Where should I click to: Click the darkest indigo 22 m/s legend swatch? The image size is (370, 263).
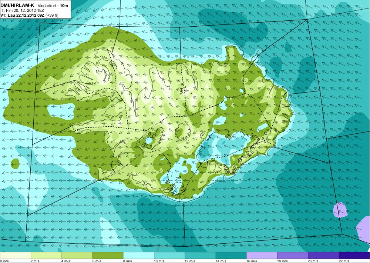354,255
